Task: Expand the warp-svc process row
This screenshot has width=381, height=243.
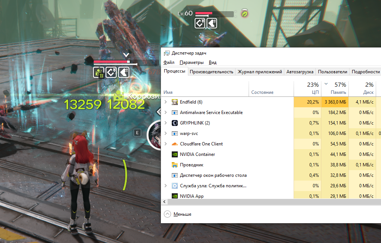Action: click(x=166, y=133)
